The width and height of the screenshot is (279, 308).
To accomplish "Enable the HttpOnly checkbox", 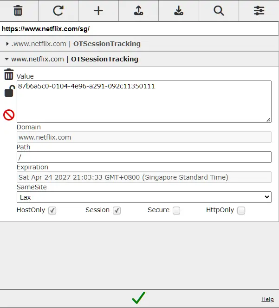I will pyautogui.click(x=241, y=211).
